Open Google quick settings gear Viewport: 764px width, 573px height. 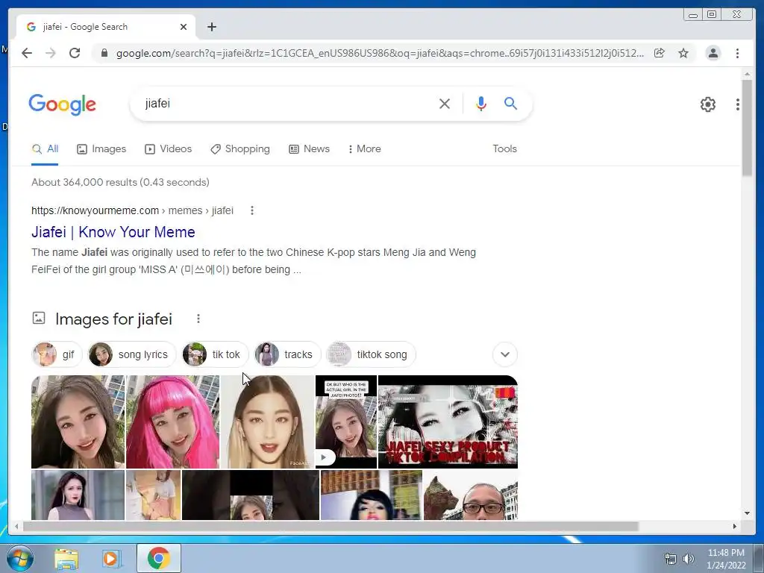707,104
